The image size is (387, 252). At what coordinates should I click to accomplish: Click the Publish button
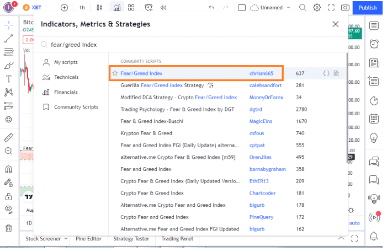point(367,8)
